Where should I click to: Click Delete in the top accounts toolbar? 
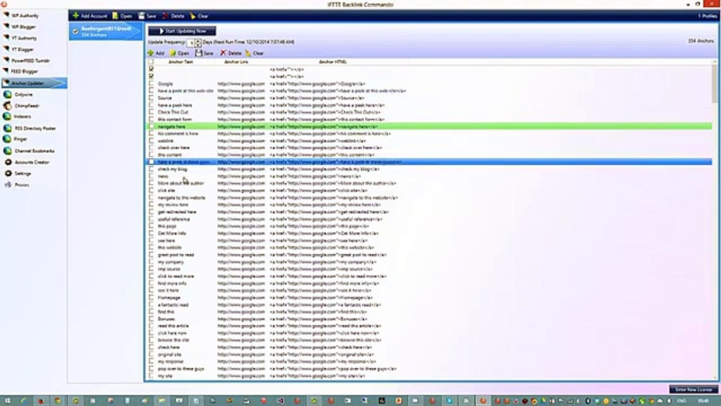(173, 16)
